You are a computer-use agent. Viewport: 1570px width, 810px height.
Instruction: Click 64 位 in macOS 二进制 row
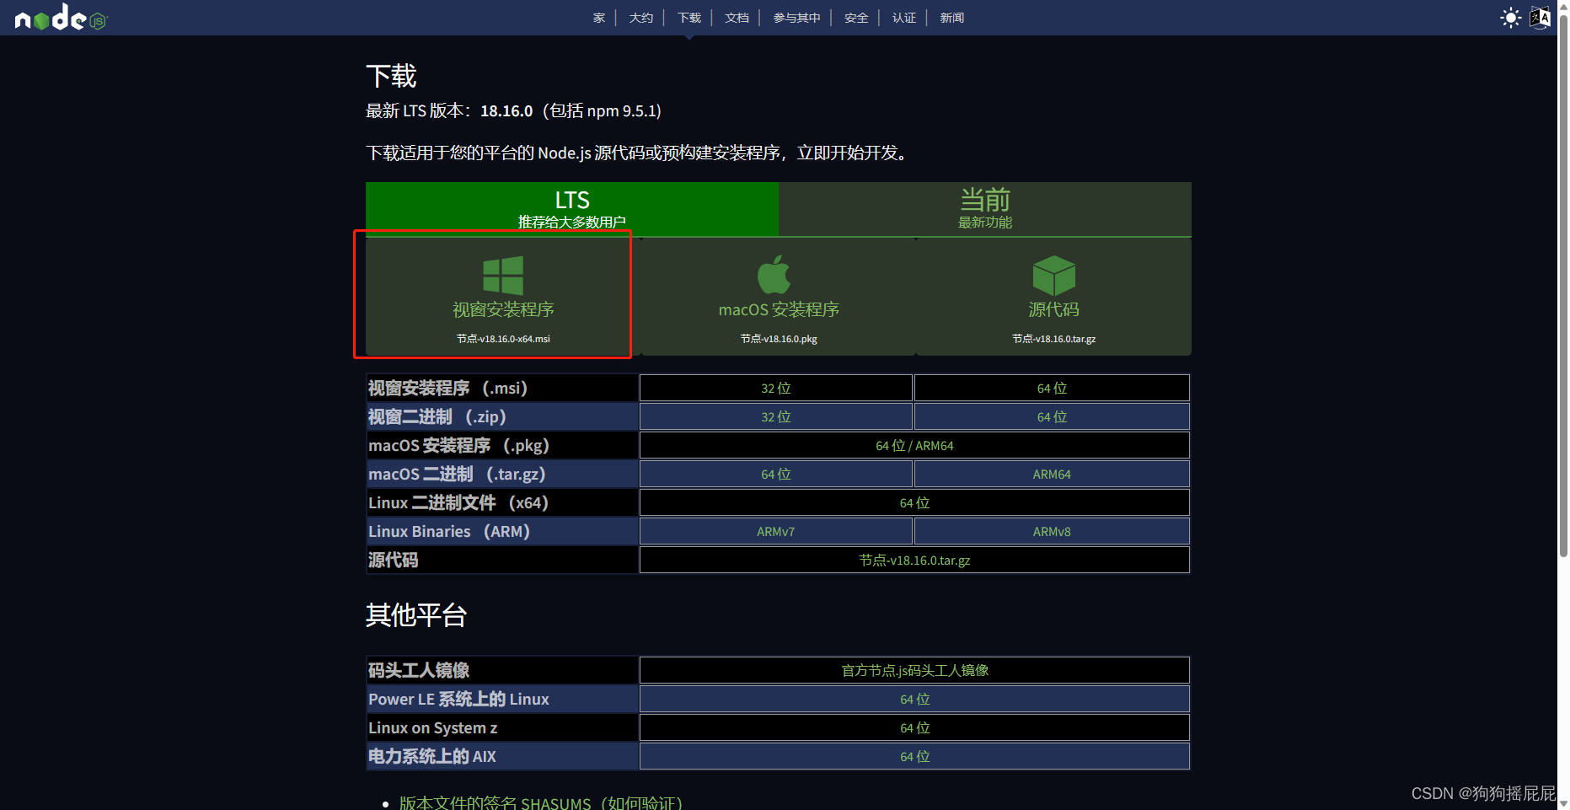tap(776, 474)
